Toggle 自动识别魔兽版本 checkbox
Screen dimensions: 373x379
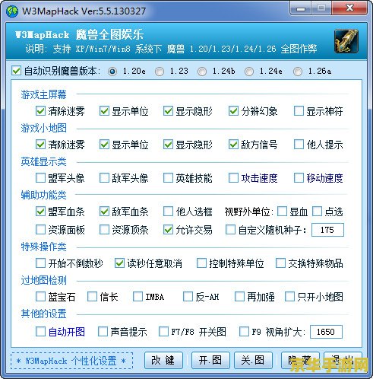click(x=16, y=71)
